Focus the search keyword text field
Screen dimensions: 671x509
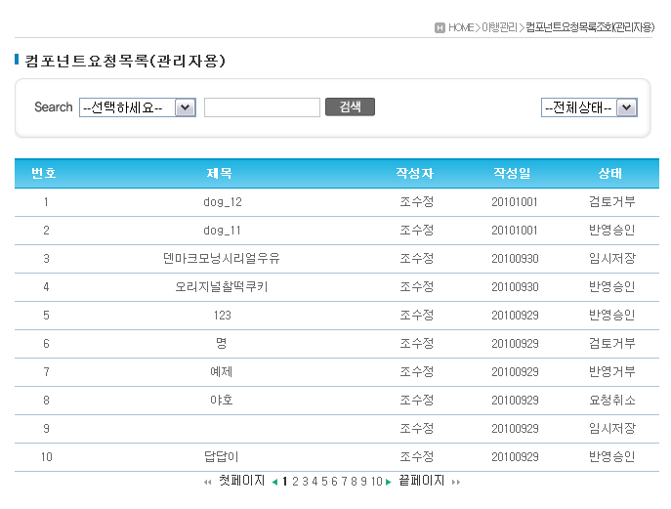(x=262, y=107)
